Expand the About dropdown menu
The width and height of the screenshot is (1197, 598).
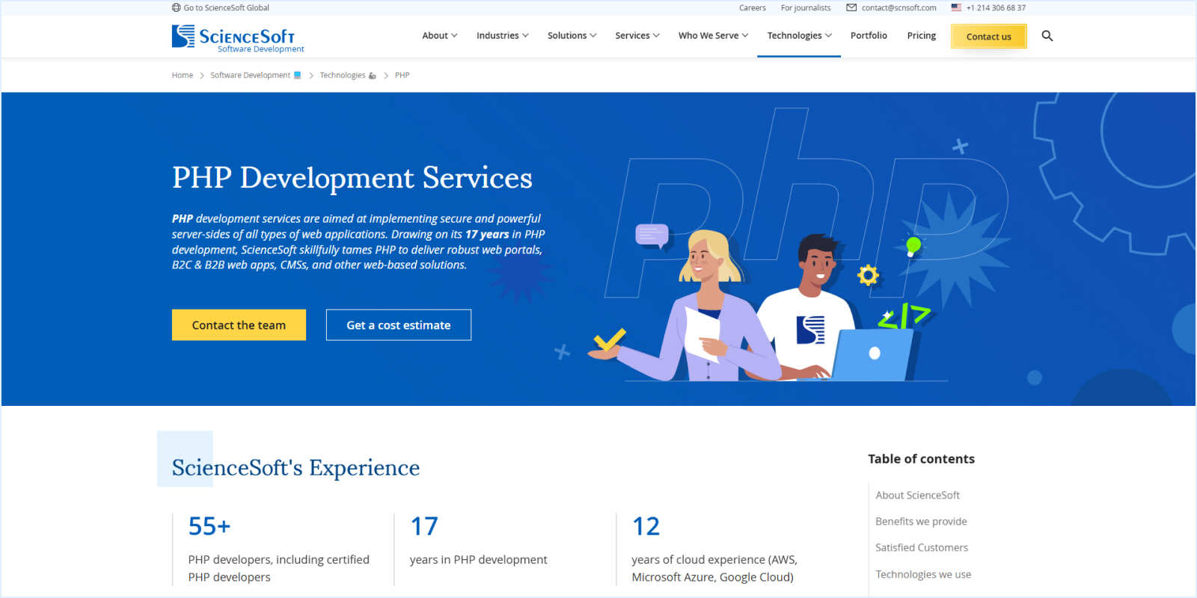pyautogui.click(x=439, y=36)
